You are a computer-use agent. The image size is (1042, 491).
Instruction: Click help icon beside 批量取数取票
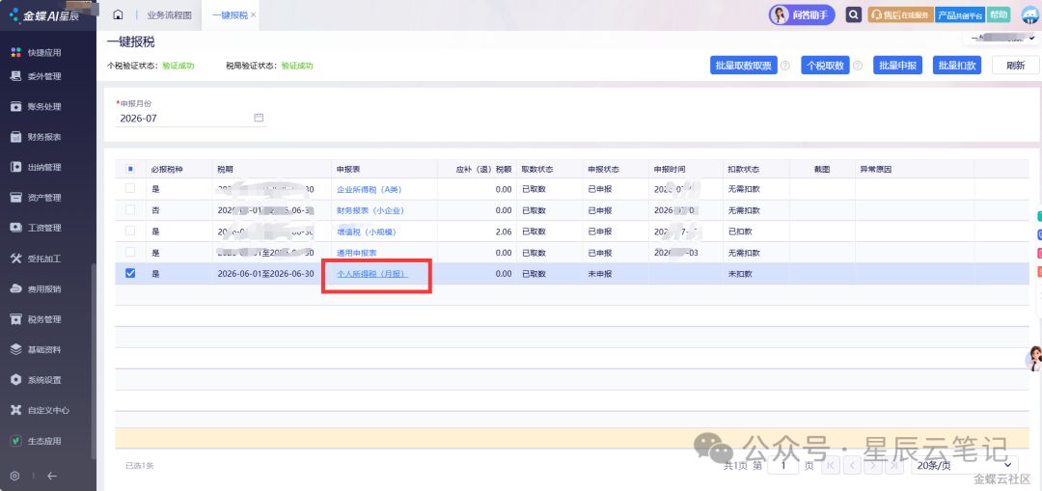coord(784,66)
